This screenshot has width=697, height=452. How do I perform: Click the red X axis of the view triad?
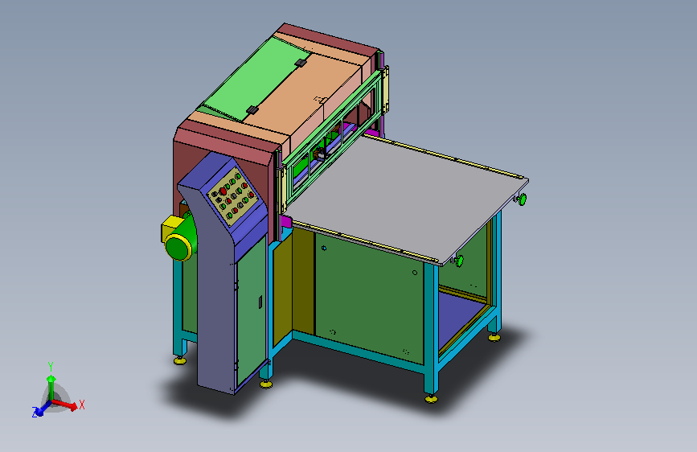pyautogui.click(x=66, y=405)
